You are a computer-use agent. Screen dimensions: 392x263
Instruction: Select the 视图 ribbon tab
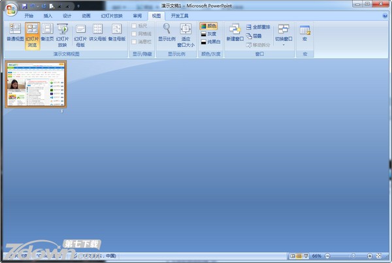(156, 16)
